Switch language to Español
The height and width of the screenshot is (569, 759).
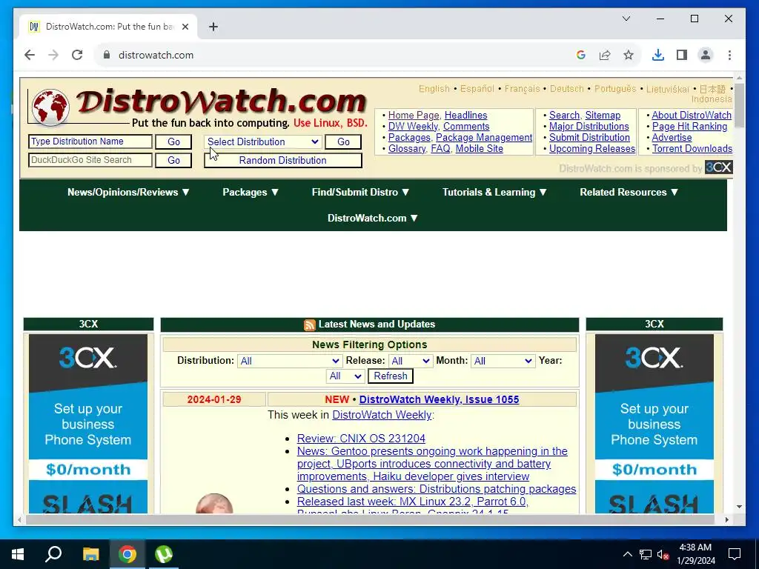pos(477,89)
